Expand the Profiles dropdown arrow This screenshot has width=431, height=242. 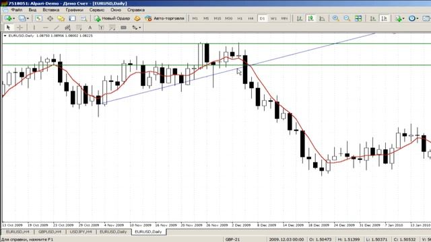(x=28, y=18)
